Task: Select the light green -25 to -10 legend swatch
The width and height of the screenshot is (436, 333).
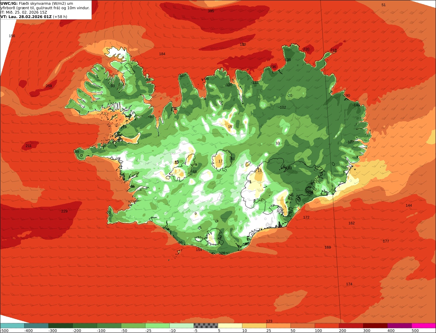Action: (157, 326)
